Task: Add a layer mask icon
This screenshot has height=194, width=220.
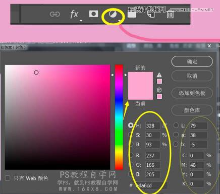Action: pos(93,14)
